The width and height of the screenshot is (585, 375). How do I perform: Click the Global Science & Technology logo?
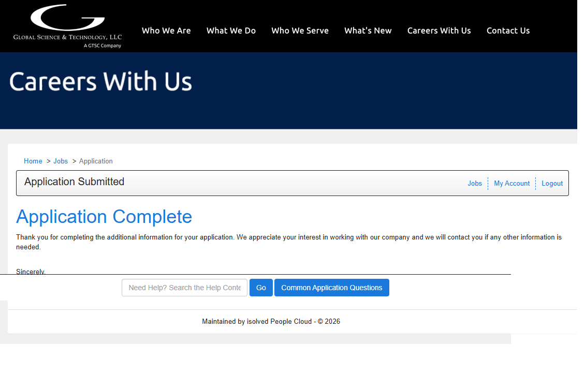[x=67, y=27]
